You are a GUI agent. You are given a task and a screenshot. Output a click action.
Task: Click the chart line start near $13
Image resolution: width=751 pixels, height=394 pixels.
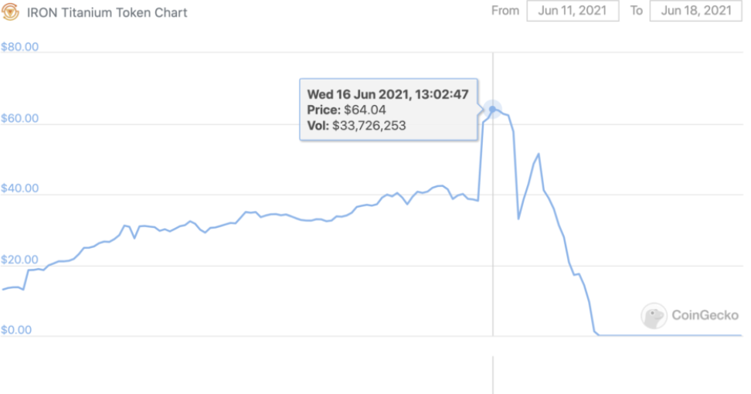[x=4, y=289]
